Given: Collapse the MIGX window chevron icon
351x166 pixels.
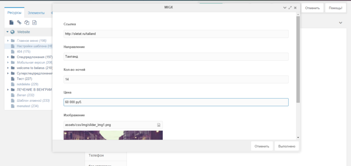Looking at the screenshot, I should click(x=285, y=7).
